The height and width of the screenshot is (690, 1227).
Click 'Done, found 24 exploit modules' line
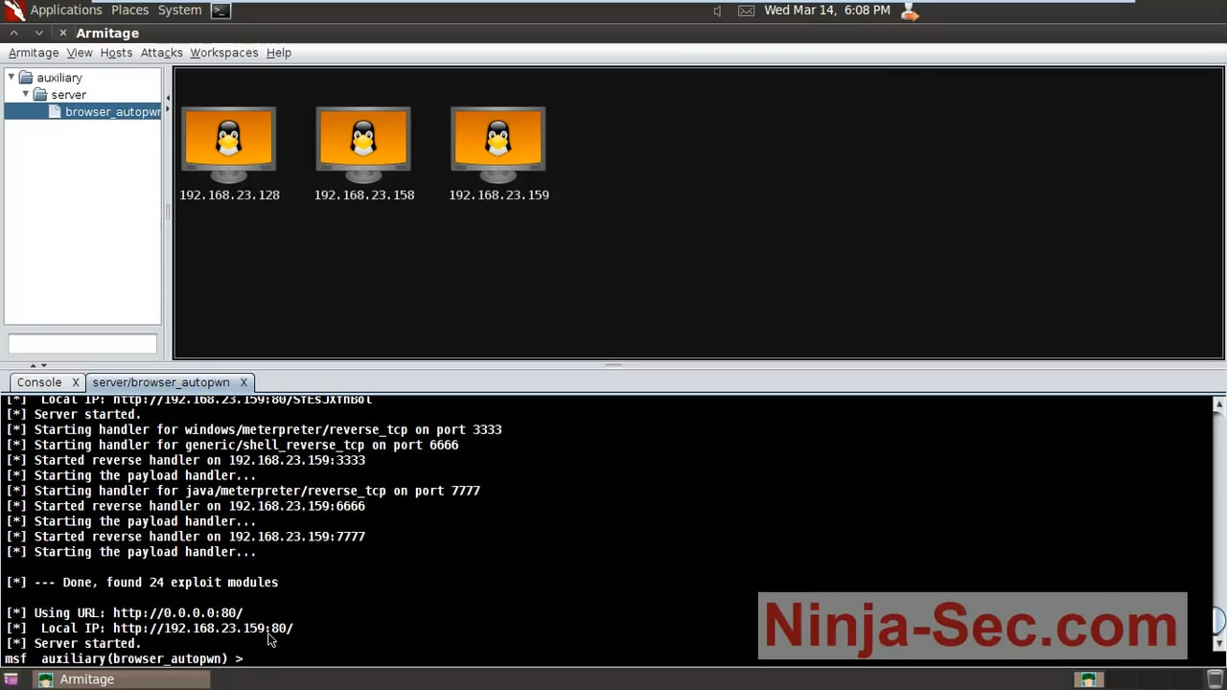click(142, 583)
